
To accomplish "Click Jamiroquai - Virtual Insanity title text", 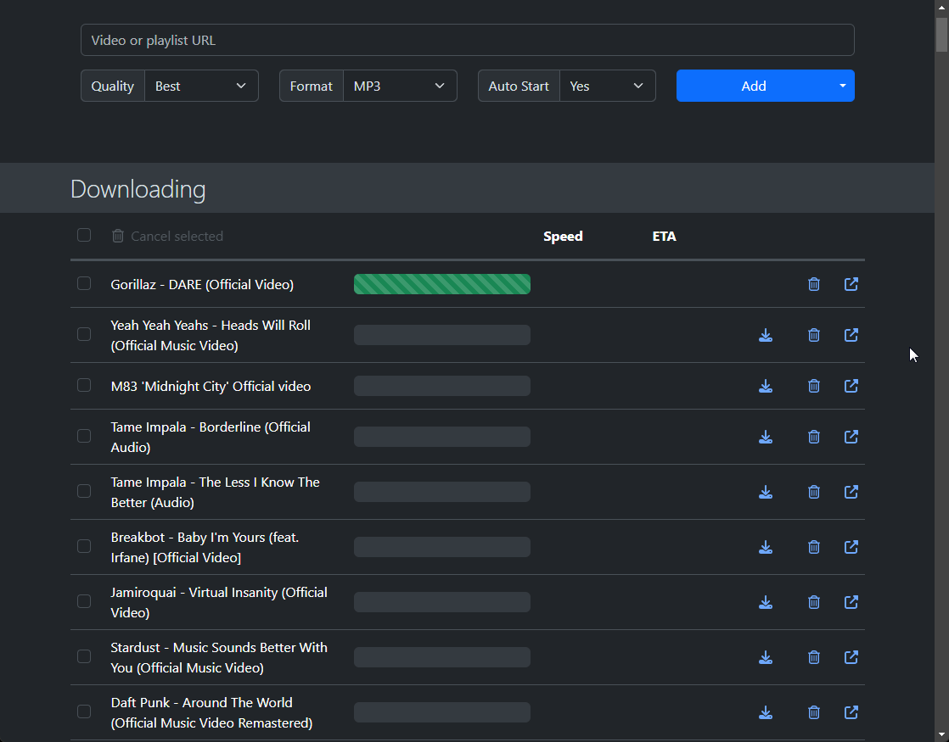I will pyautogui.click(x=219, y=602).
